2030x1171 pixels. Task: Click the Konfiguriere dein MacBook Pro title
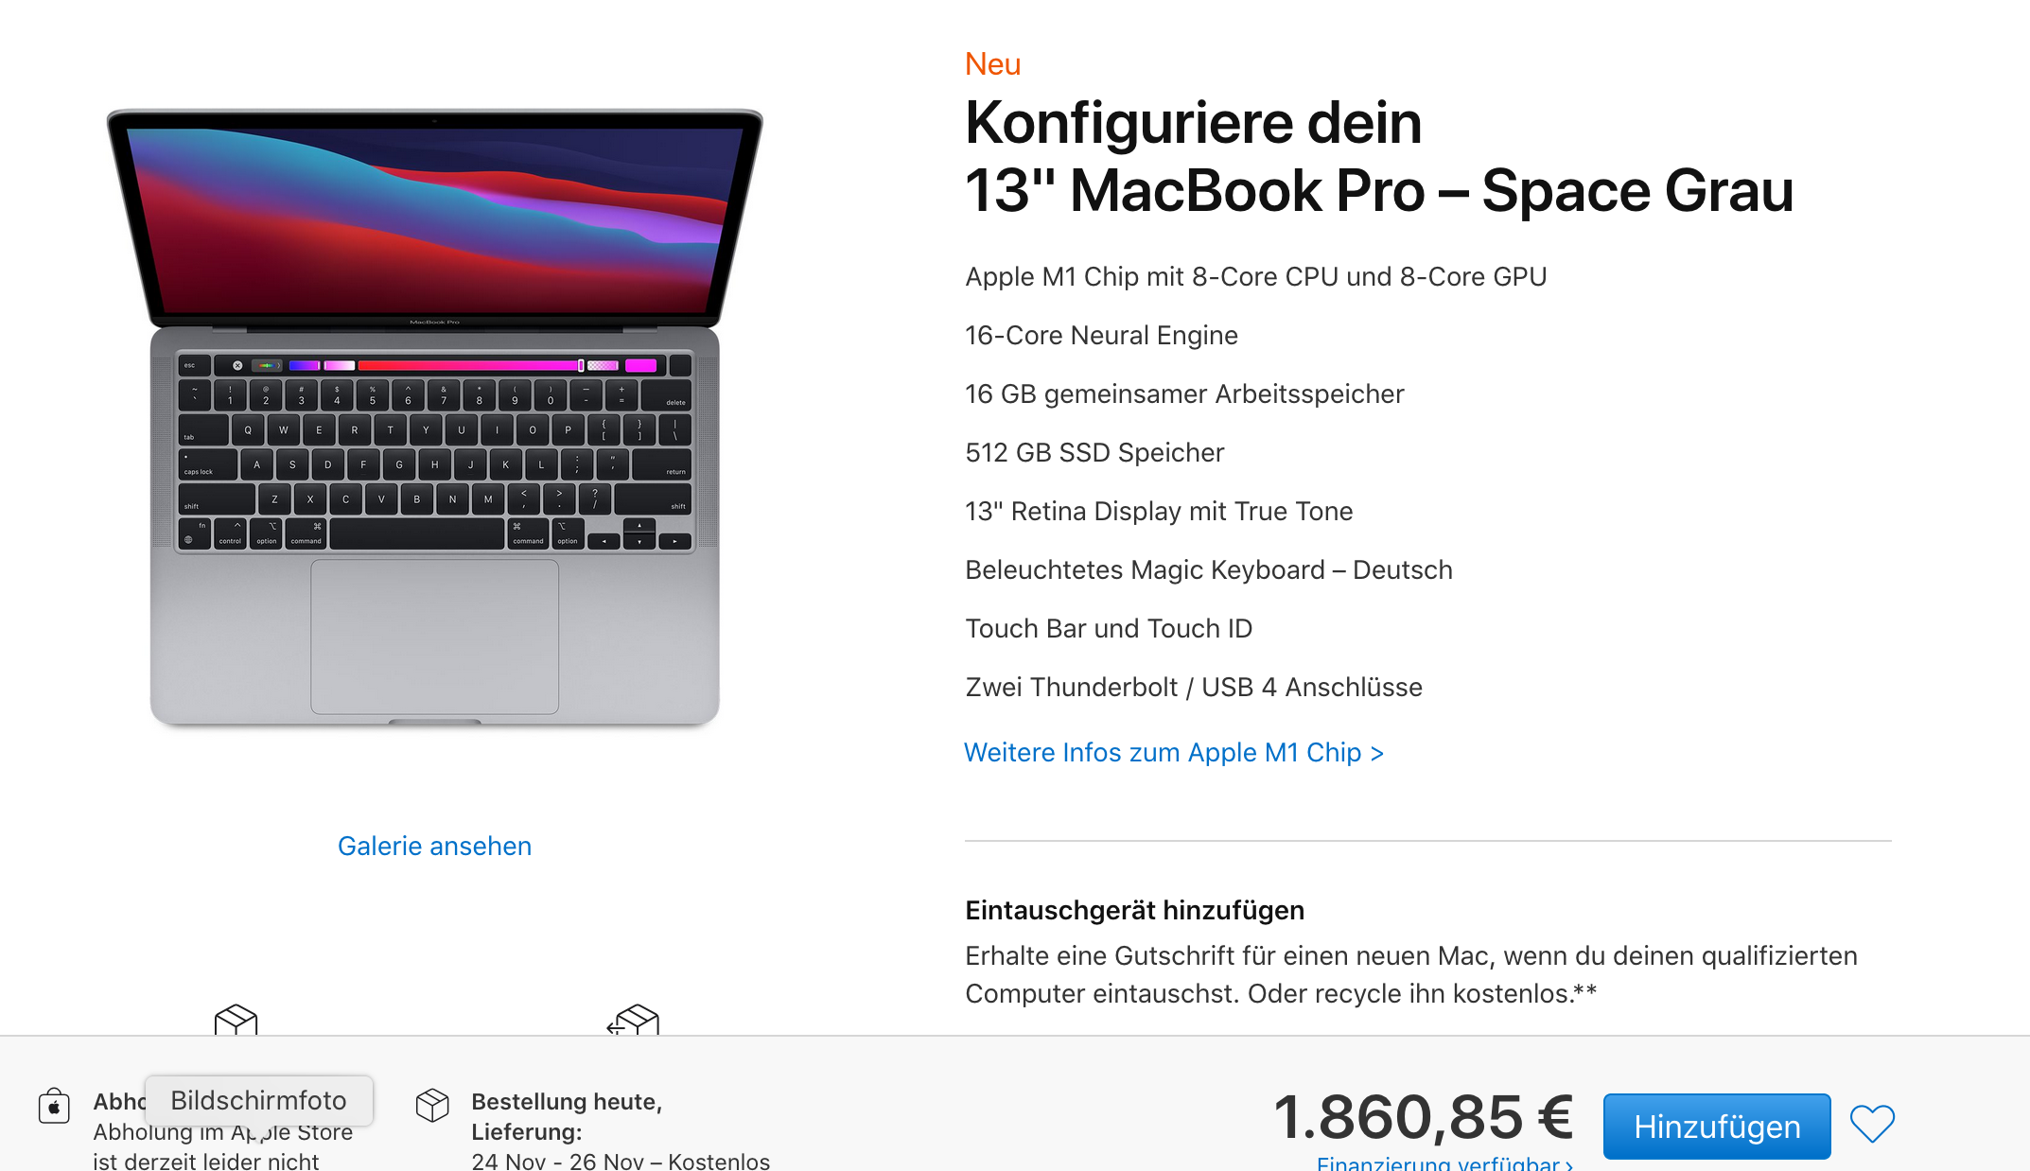pyautogui.click(x=1379, y=156)
